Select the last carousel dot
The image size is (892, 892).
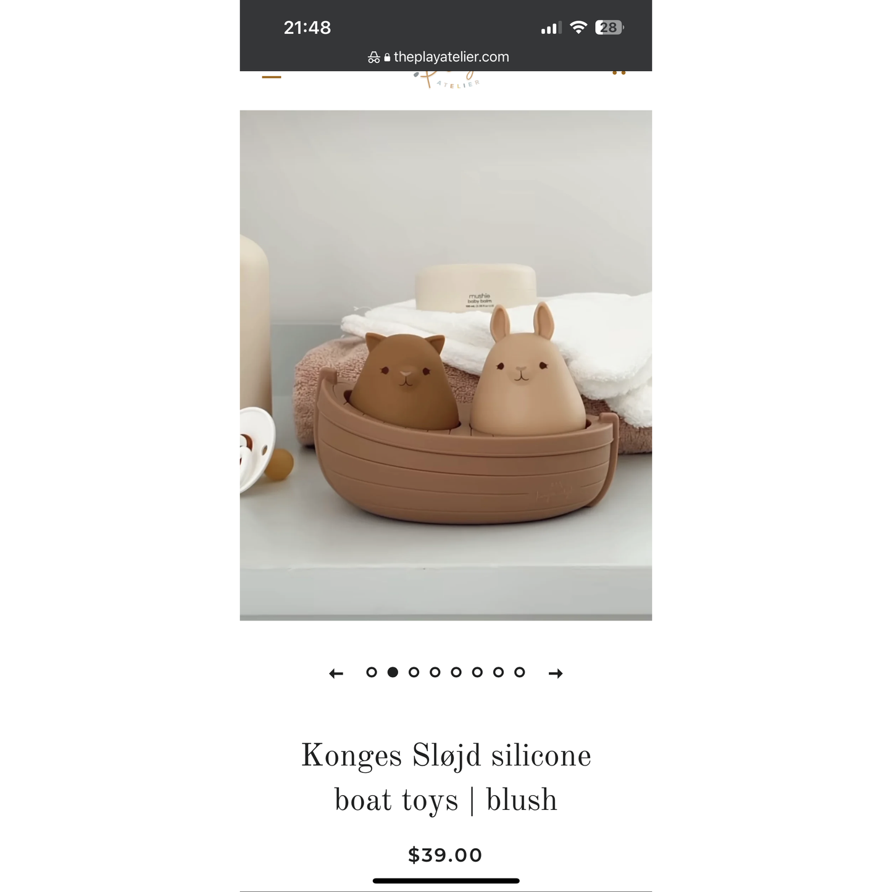pyautogui.click(x=520, y=672)
